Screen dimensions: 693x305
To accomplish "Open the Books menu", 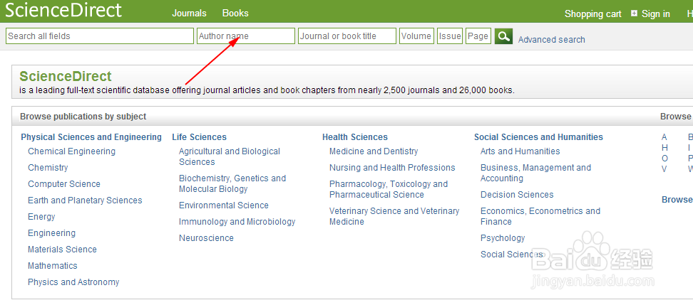I will [x=235, y=14].
